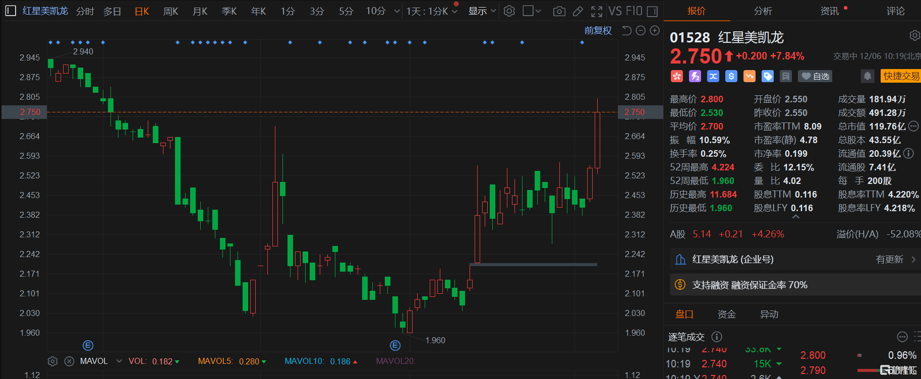Viewport: 921px width, 379px height.
Task: Open the 资讯 news tab
Action: pyautogui.click(x=830, y=11)
